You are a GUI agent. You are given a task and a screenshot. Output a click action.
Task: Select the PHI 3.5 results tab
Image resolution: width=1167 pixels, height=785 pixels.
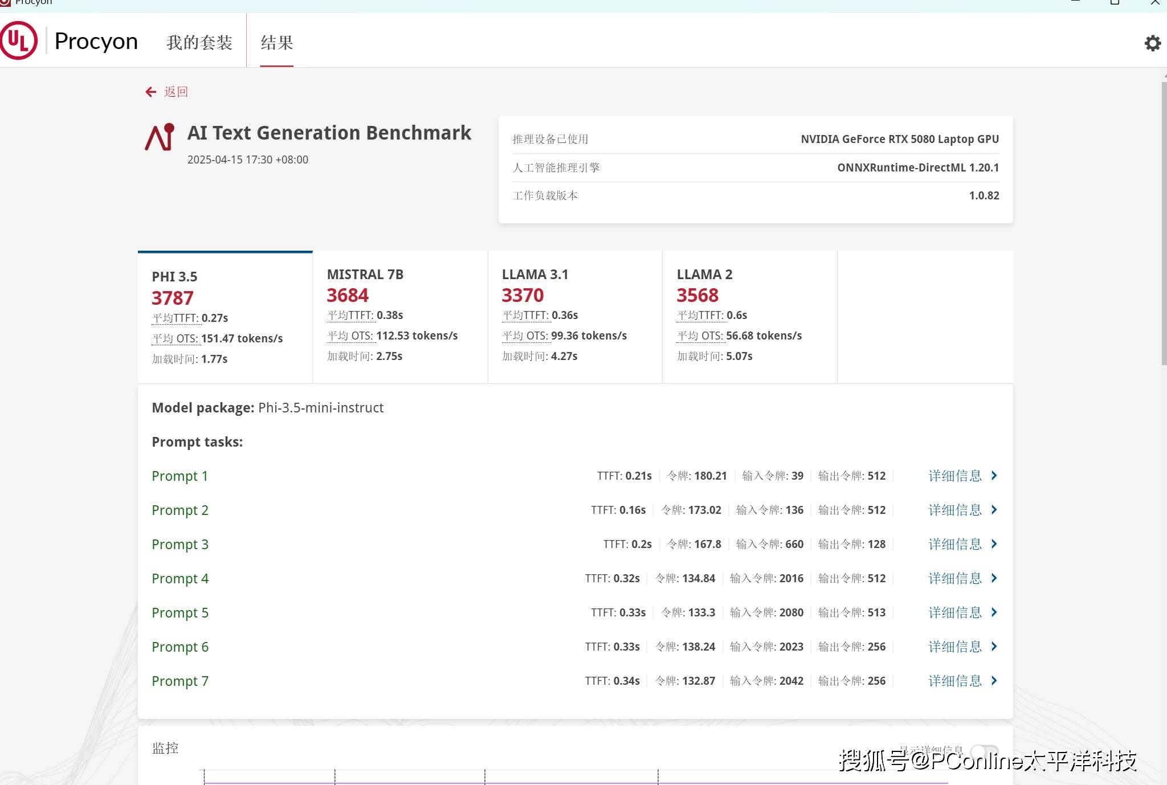225,317
